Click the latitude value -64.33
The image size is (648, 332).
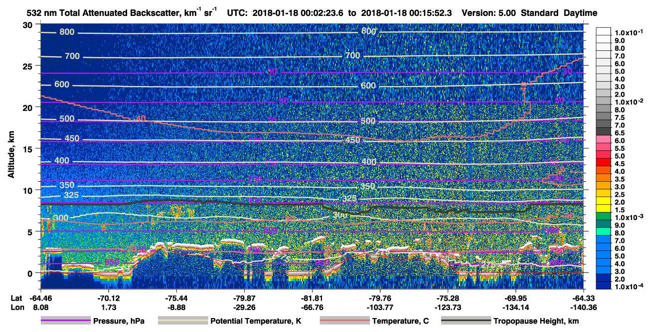coord(584,298)
